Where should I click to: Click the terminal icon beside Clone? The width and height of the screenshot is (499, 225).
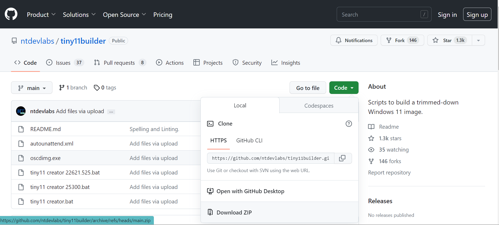(x=210, y=124)
